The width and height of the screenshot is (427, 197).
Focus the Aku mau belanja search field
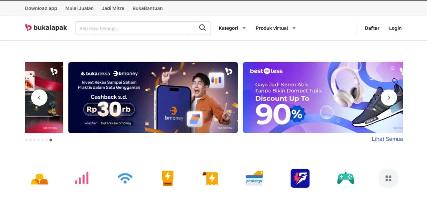tap(135, 28)
